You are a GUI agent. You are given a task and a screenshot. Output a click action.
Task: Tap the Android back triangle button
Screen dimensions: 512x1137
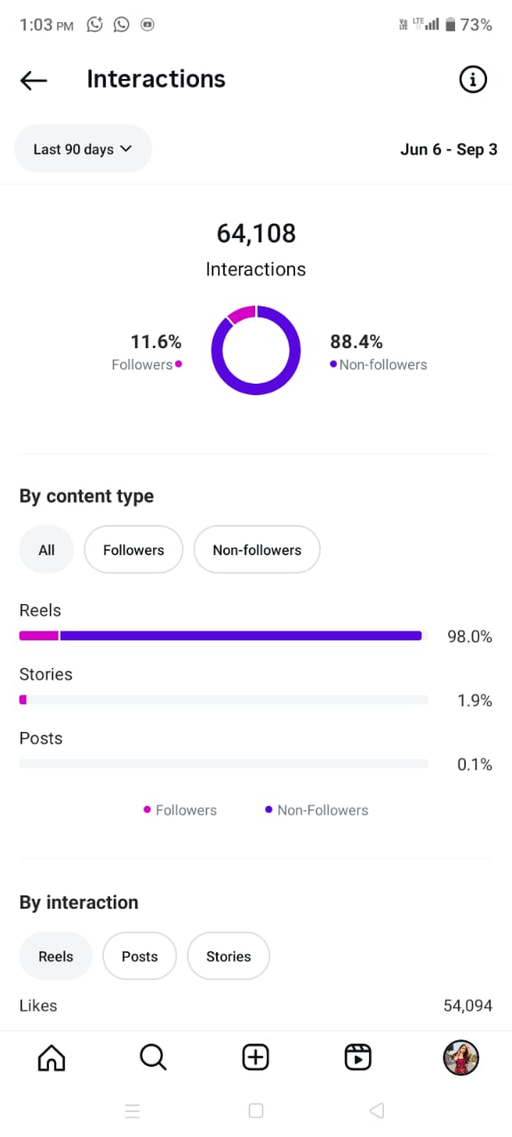[377, 1110]
